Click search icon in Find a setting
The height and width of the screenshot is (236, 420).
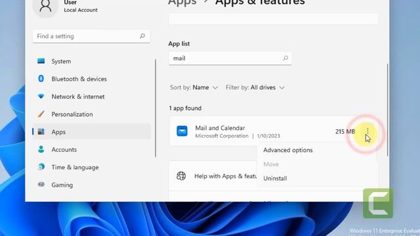click(142, 36)
